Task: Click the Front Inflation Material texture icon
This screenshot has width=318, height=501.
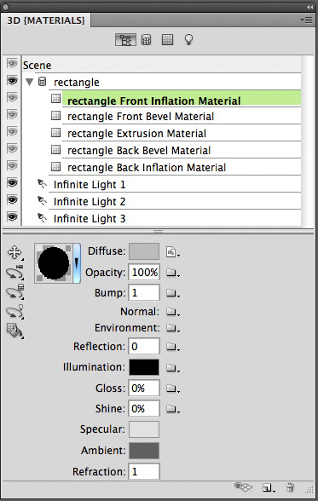Action: 56,99
